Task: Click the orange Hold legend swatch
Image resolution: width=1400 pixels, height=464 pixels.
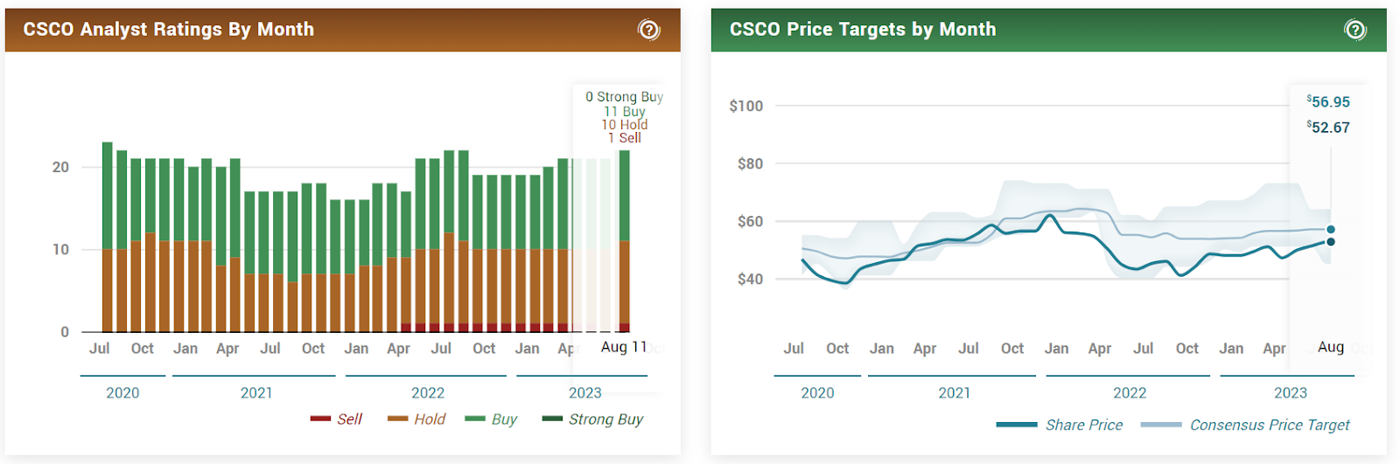Action: tap(398, 419)
